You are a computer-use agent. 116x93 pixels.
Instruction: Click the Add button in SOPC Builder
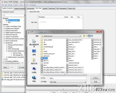pos(21,67)
